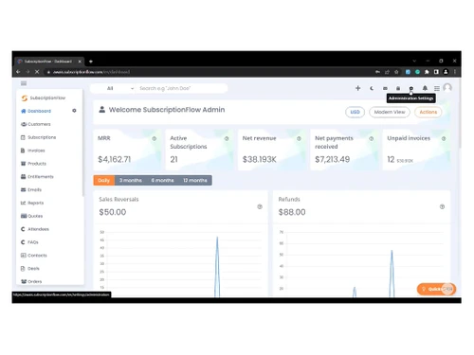Open the Actions button
Screen dimensions: 474x355
[x=428, y=112]
